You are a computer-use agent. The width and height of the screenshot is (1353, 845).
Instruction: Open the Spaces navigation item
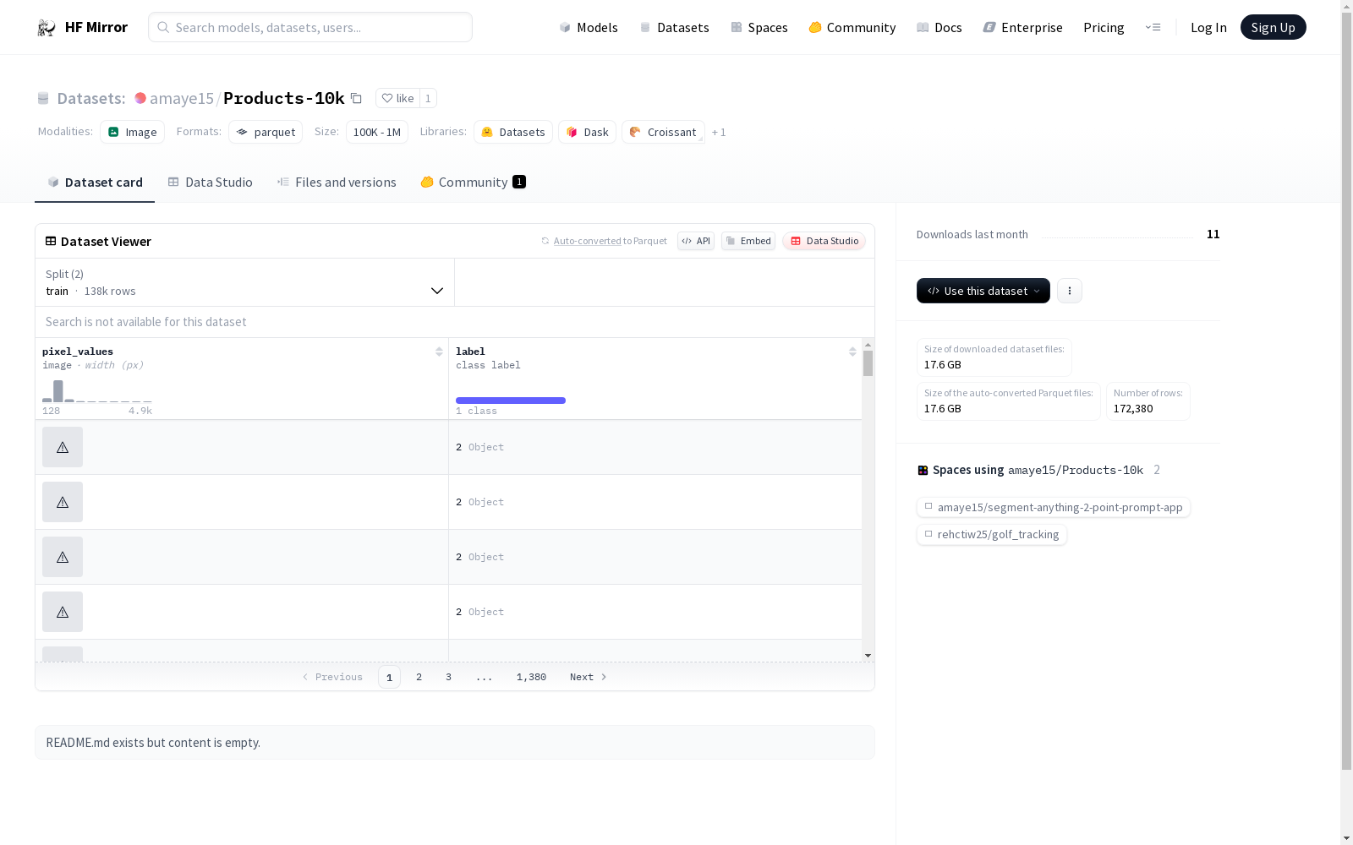coord(759,28)
